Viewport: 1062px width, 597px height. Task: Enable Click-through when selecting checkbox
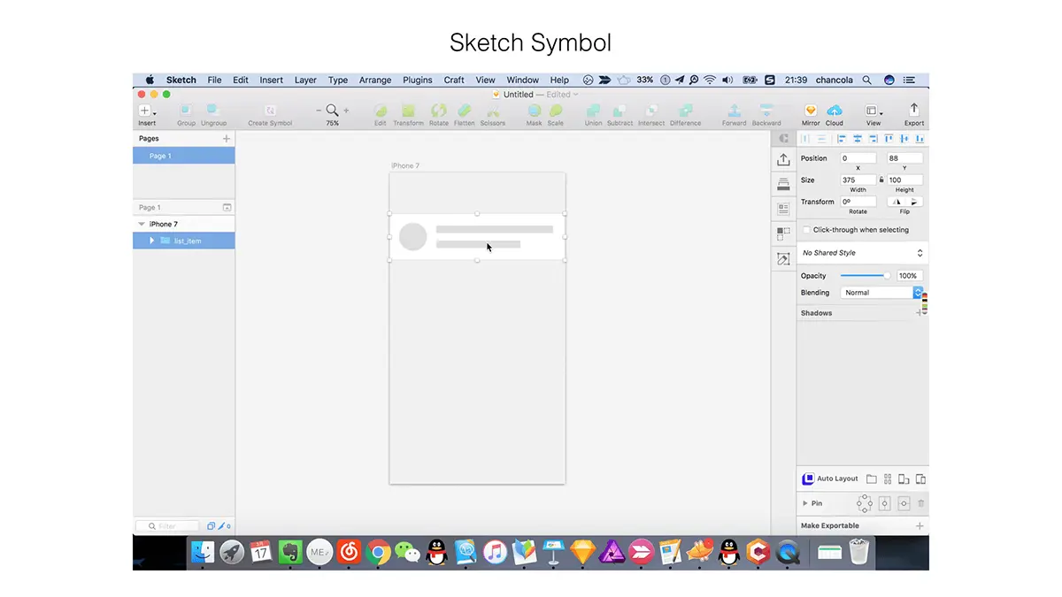tap(806, 230)
